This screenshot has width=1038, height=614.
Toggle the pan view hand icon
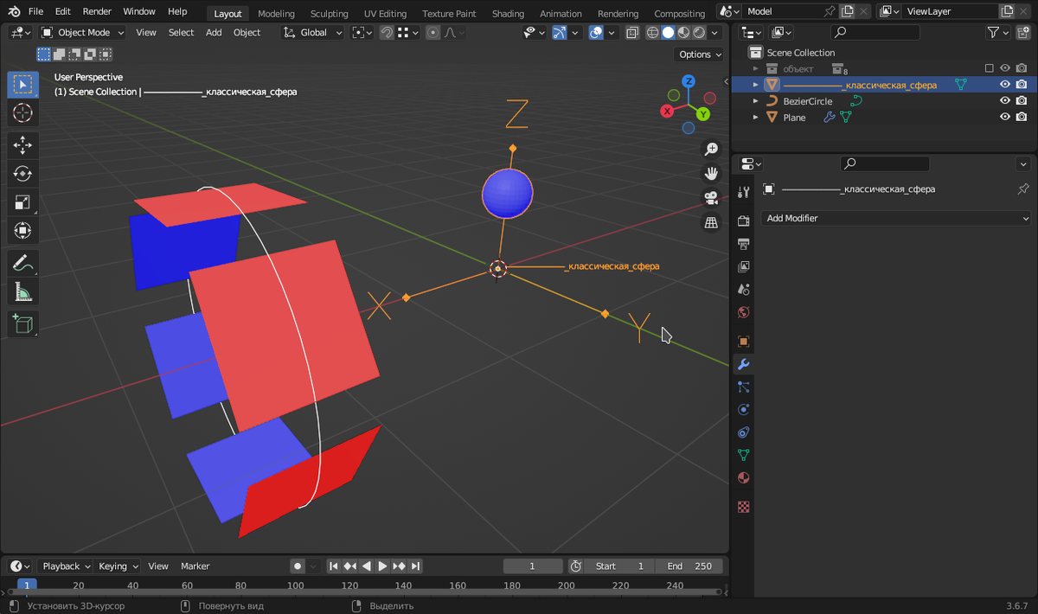[711, 174]
